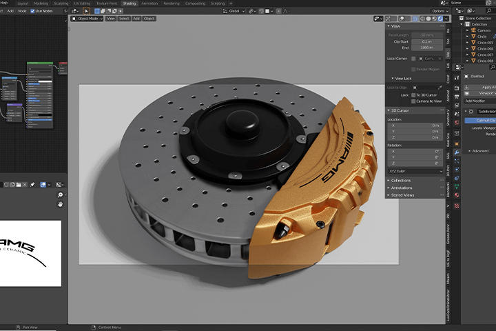Screen dimensions: 496x331
Task: Toggle X-ray mode icon
Action: (x=415, y=19)
